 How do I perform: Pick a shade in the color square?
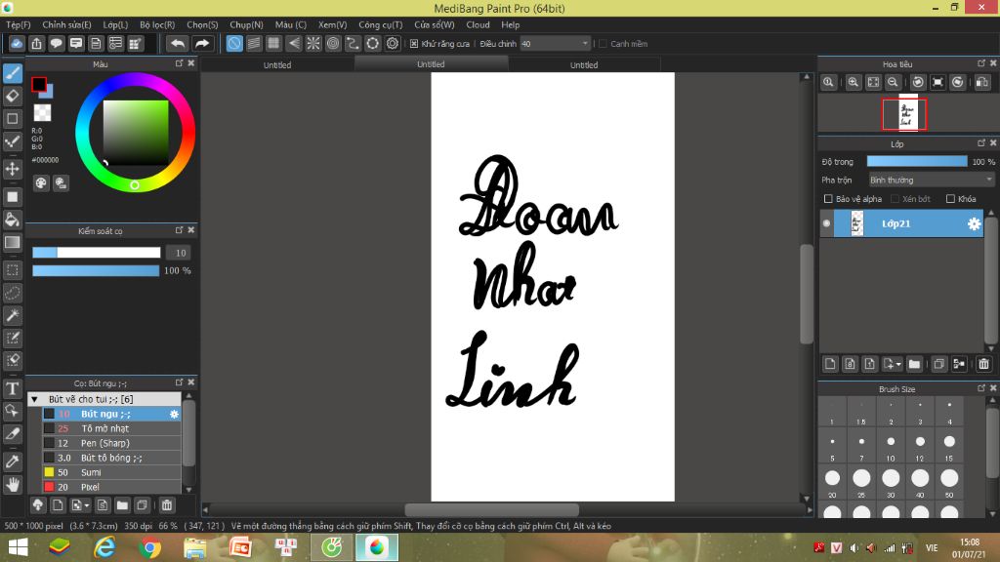136,132
